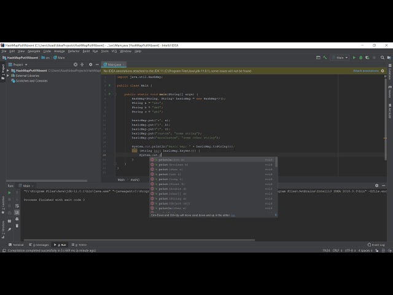Open the VCS menu
This screenshot has height=295, width=393.
pos(114,51)
